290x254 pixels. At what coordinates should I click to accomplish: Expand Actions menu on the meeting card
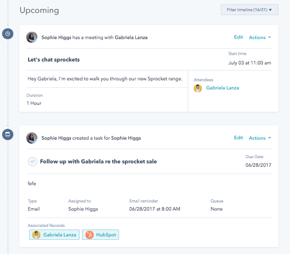pyautogui.click(x=260, y=37)
